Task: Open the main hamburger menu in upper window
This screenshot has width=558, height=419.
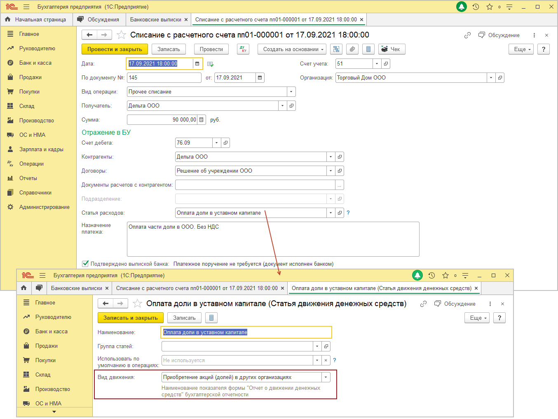Action: (x=26, y=7)
